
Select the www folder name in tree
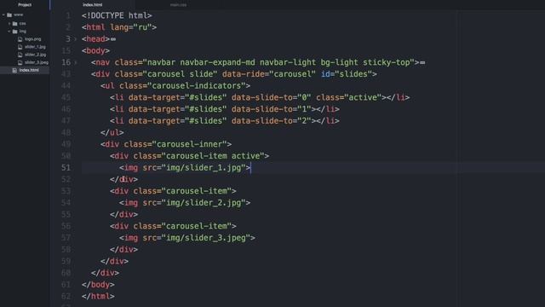[19, 15]
